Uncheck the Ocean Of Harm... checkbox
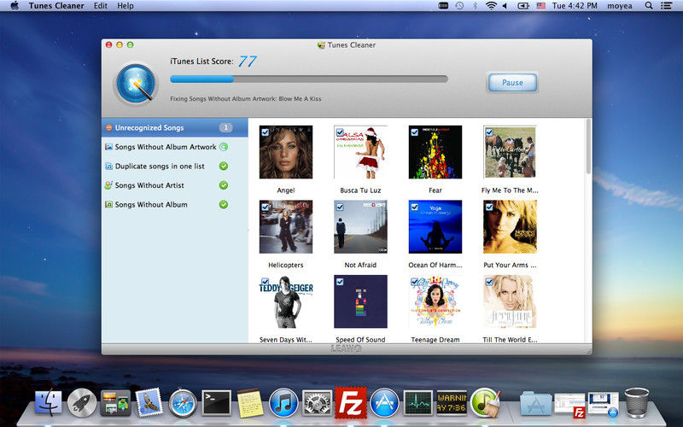 pos(415,207)
